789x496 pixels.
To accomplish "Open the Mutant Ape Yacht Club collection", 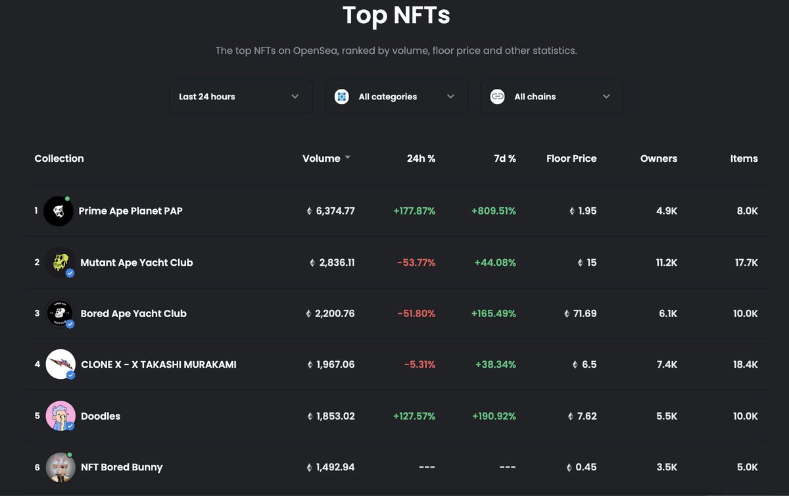I will 136,262.
